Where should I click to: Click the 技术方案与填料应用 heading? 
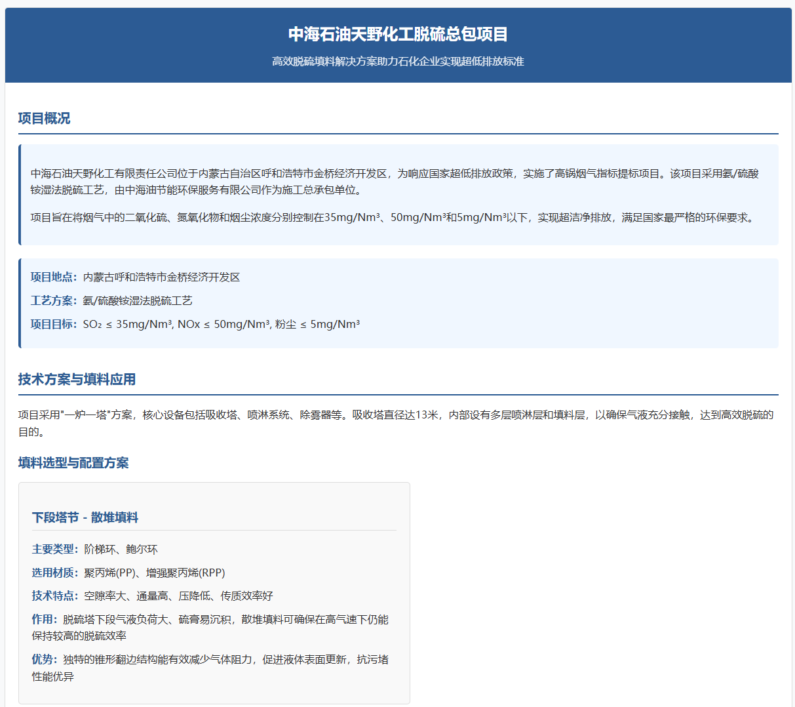[77, 379]
